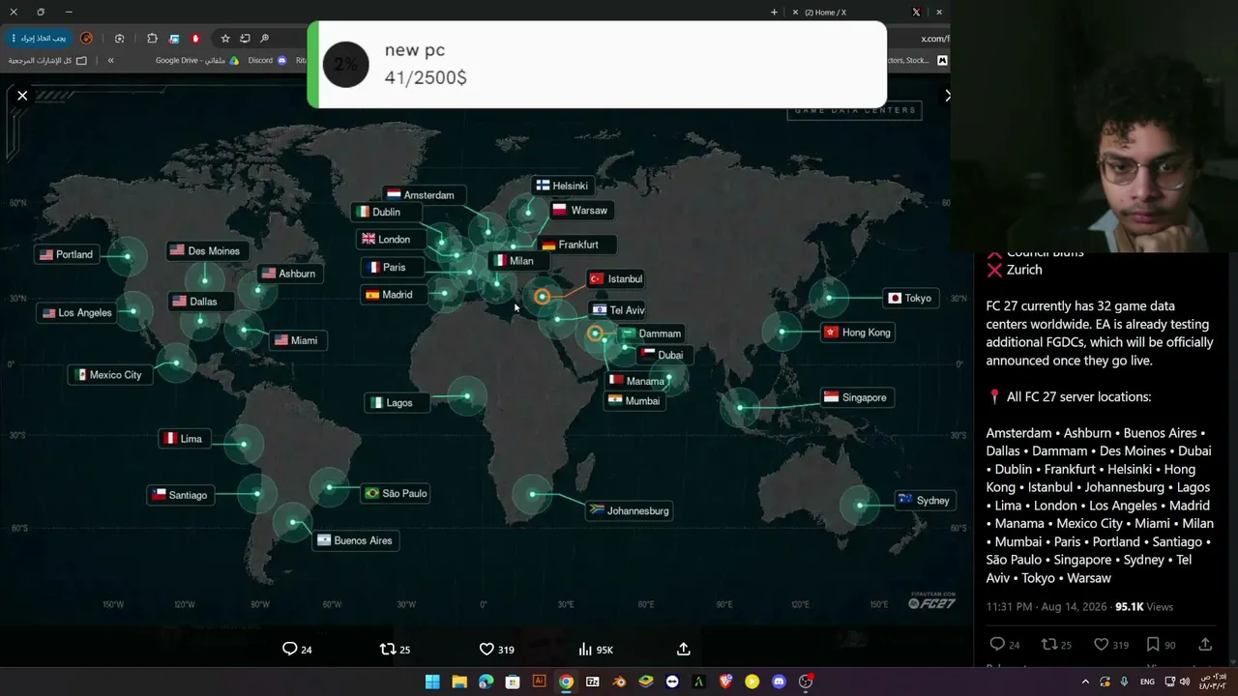Click the Helsinki label on the map
Screen dimensions: 1238x696
tap(562, 186)
